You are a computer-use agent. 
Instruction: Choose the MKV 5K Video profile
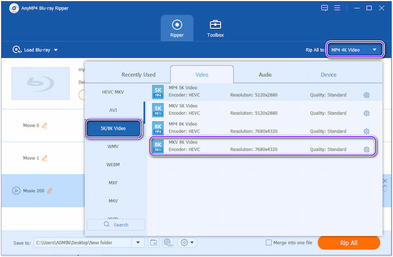[x=265, y=109]
